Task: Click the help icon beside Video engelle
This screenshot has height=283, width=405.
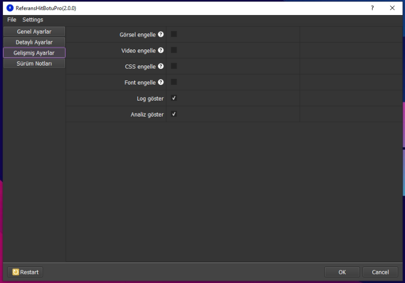Action: (161, 50)
